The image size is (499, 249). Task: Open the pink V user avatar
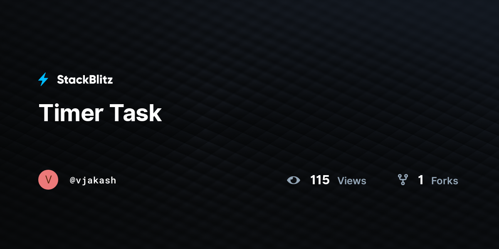48,180
